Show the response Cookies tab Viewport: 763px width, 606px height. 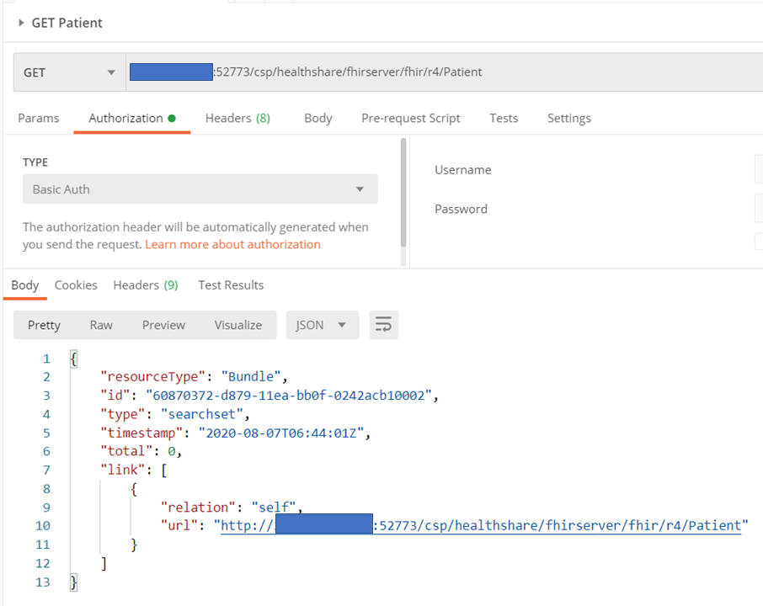click(76, 285)
